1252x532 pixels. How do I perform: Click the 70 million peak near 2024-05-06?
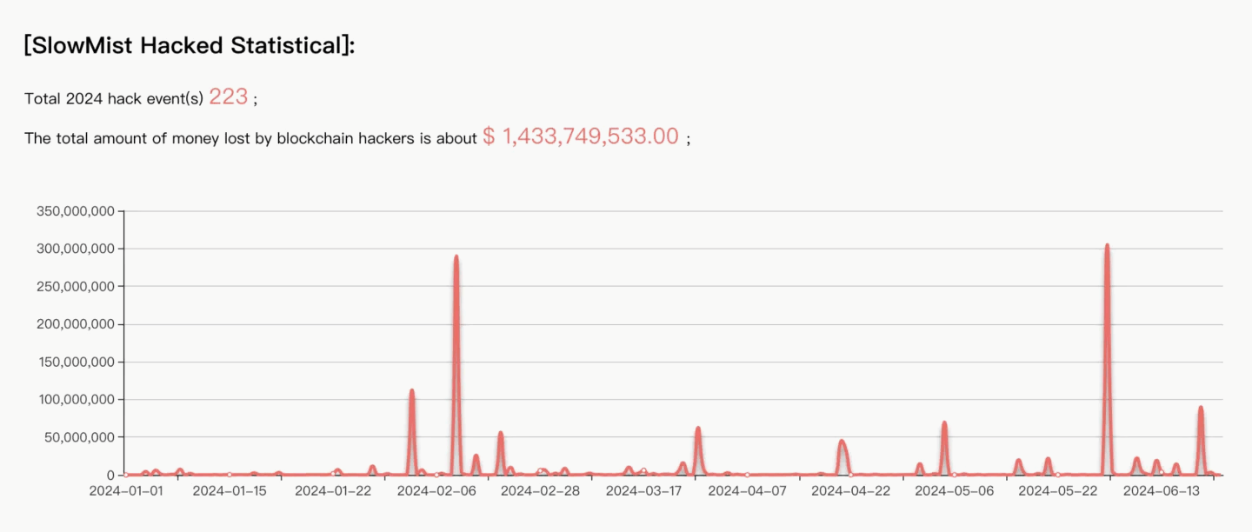pos(943,423)
